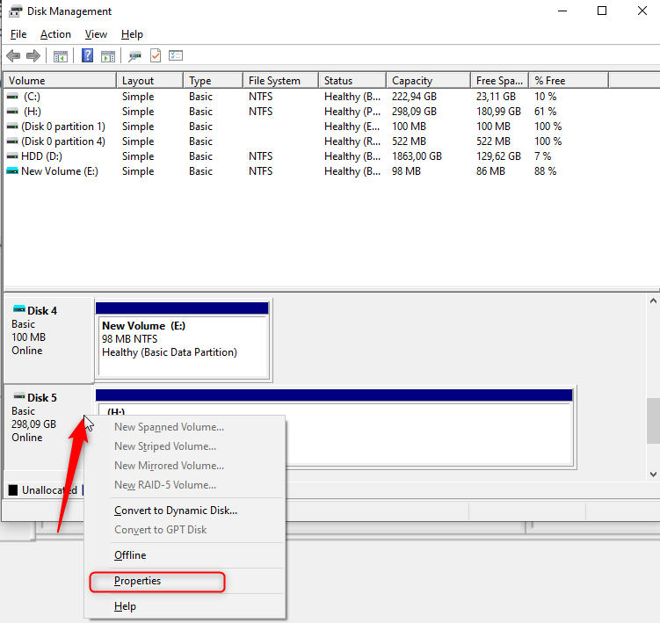660x623 pixels.
Task: Open the File menu
Action: [x=18, y=34]
